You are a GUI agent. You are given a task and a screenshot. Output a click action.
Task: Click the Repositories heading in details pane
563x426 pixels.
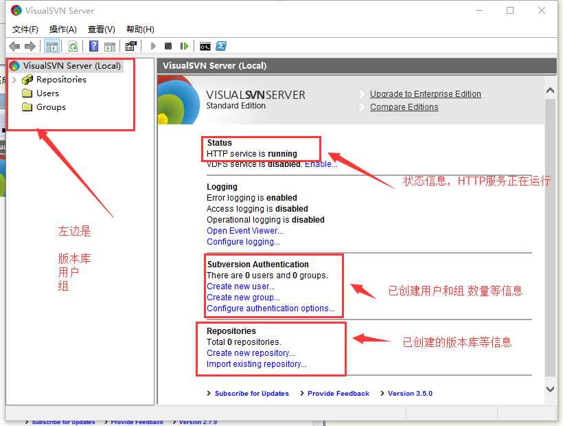[231, 330]
